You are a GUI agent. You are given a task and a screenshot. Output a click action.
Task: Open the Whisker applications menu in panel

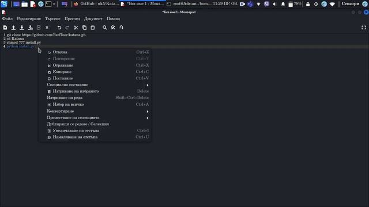4,4
